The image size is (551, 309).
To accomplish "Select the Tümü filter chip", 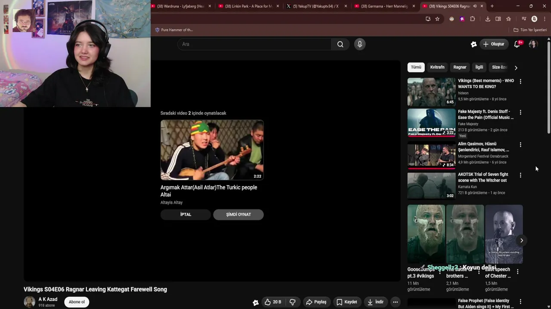I will (x=416, y=67).
